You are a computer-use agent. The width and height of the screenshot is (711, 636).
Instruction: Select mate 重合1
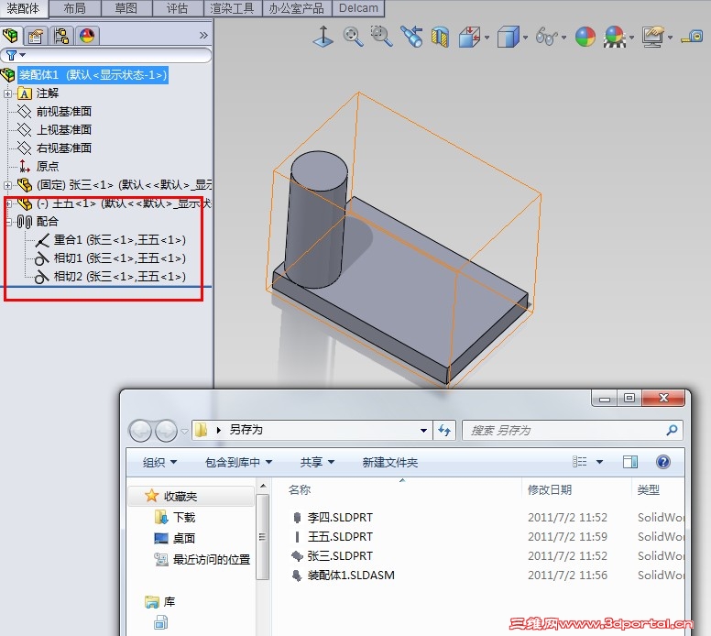pyautogui.click(x=120, y=240)
